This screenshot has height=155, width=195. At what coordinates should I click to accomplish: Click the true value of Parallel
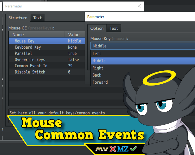(x=72, y=53)
